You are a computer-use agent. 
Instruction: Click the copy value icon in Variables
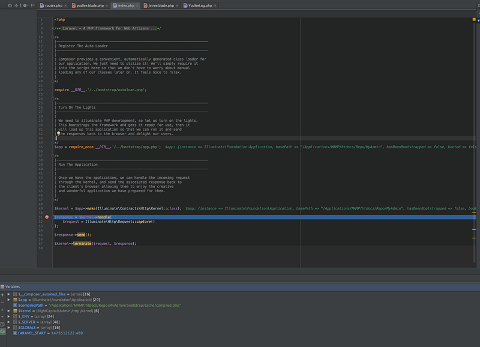[2, 324]
